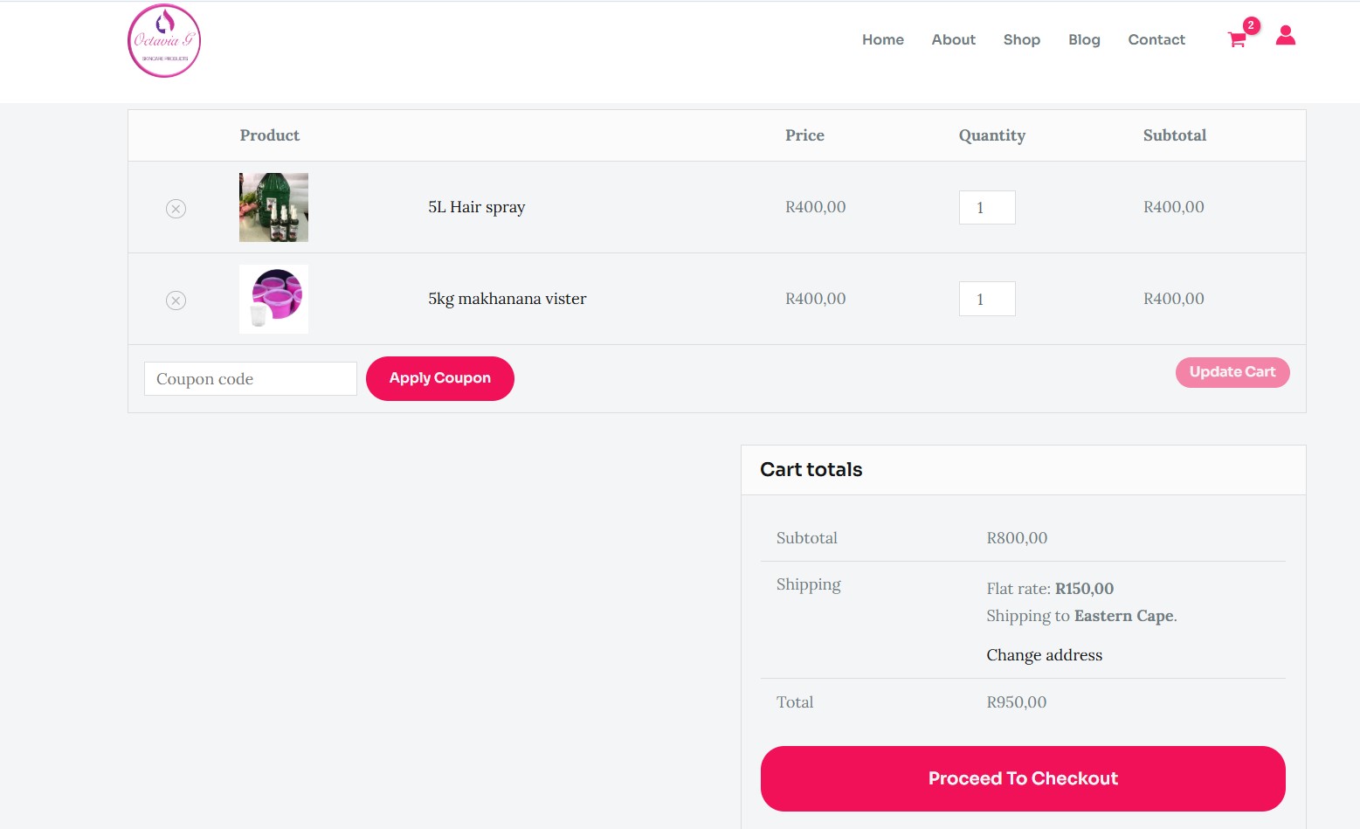Open the About menu item
The height and width of the screenshot is (829, 1360).
pos(953,39)
